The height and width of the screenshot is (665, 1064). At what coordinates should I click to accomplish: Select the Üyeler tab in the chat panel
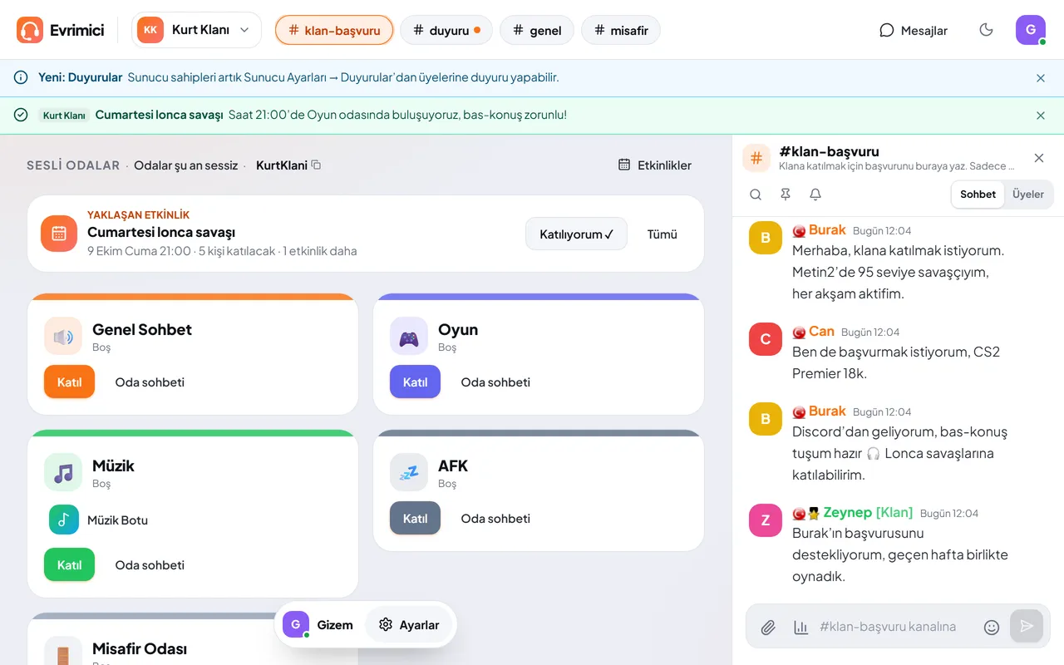(x=1028, y=195)
